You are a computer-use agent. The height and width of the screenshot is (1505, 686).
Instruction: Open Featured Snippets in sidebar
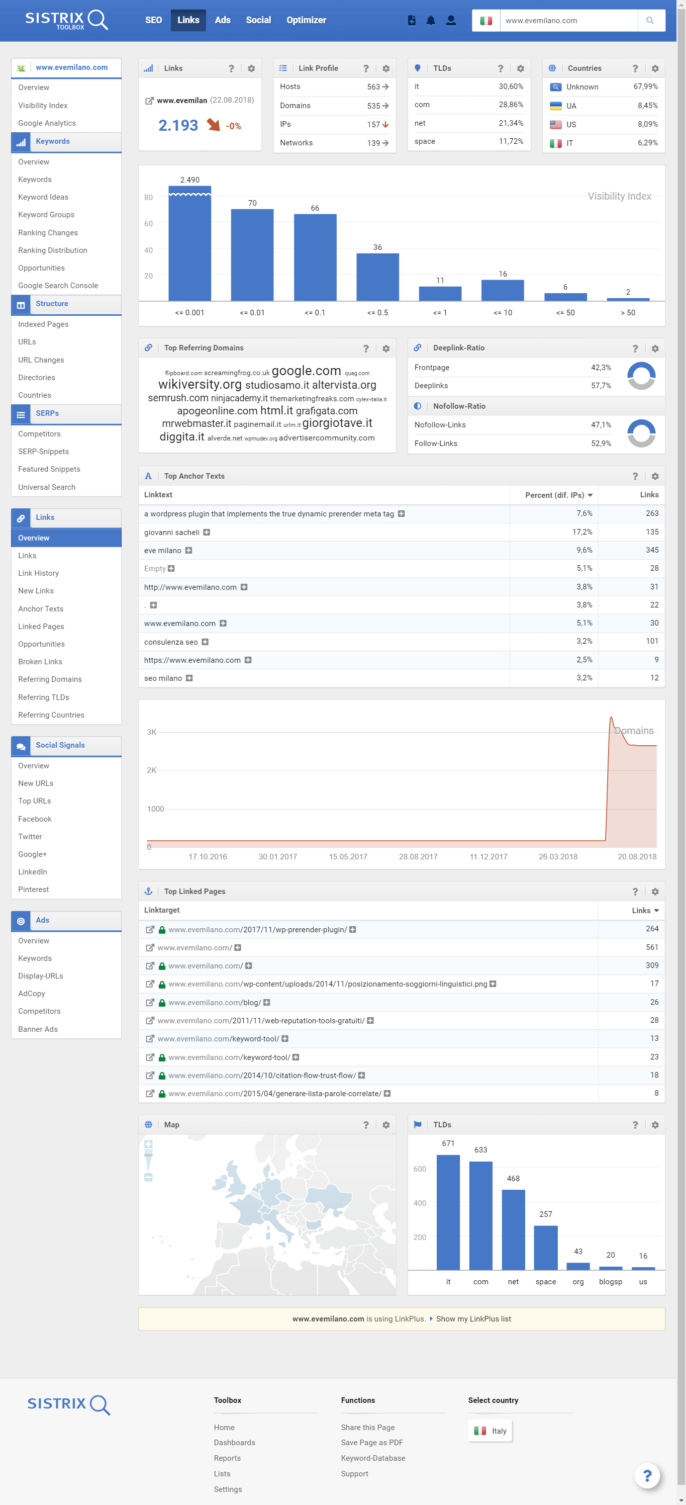tap(49, 469)
